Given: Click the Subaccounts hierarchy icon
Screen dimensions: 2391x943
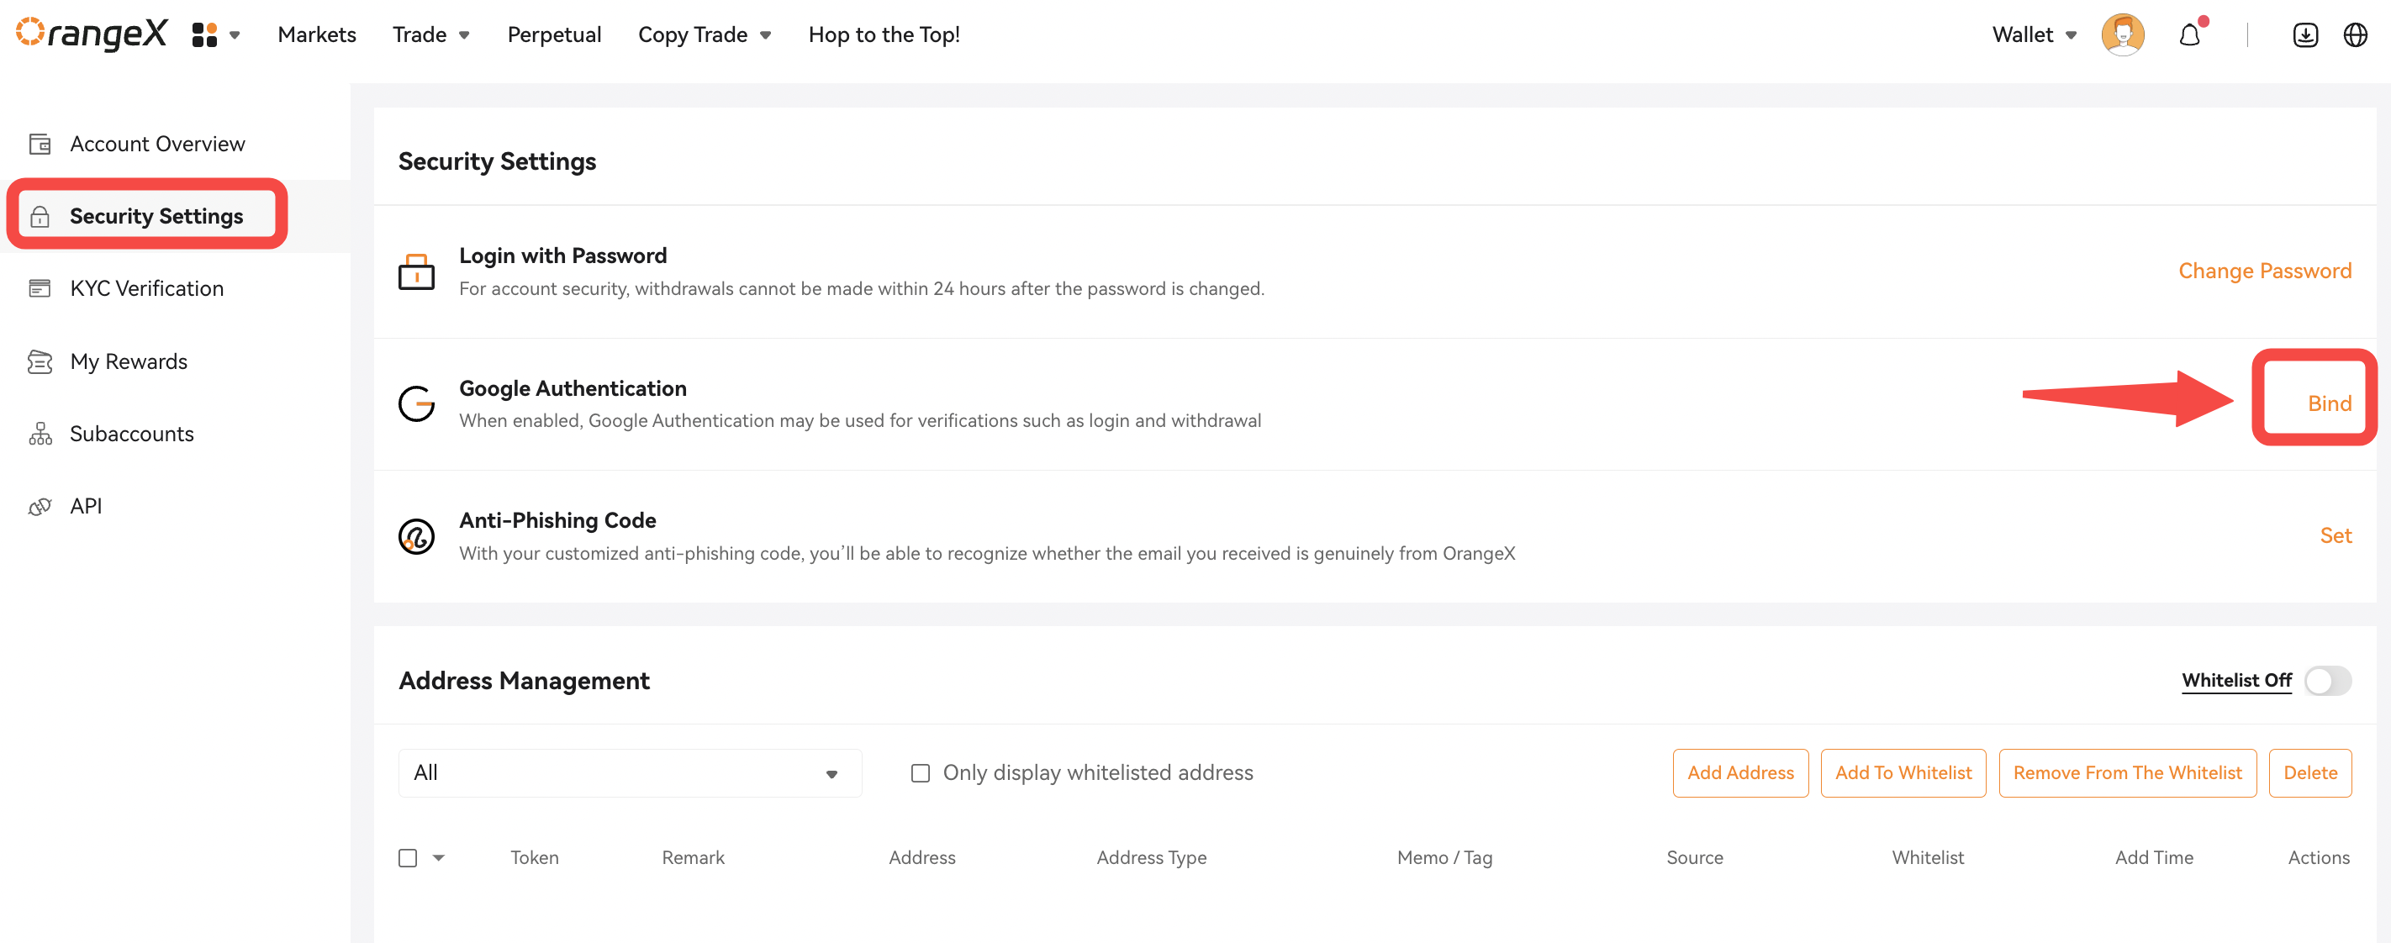Looking at the screenshot, I should click(x=40, y=434).
